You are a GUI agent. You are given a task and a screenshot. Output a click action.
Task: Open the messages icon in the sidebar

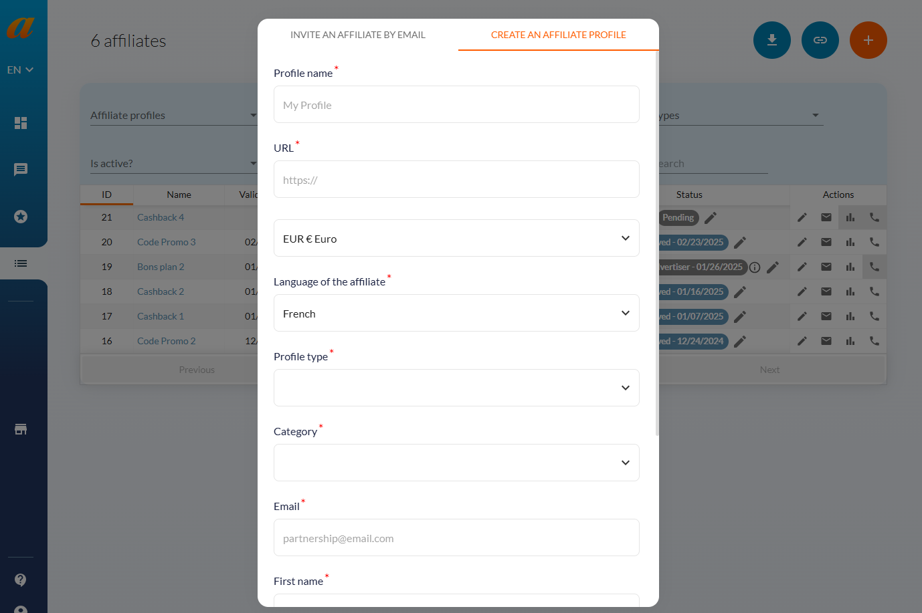click(x=21, y=170)
